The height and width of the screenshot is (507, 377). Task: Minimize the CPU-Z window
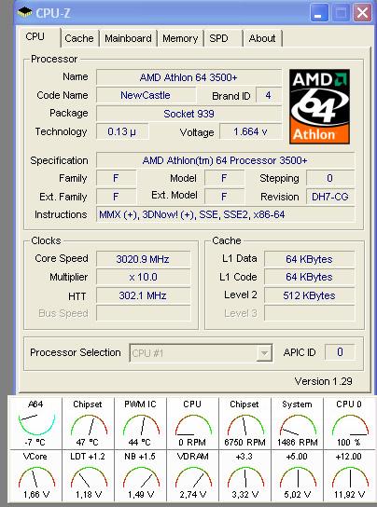point(319,13)
